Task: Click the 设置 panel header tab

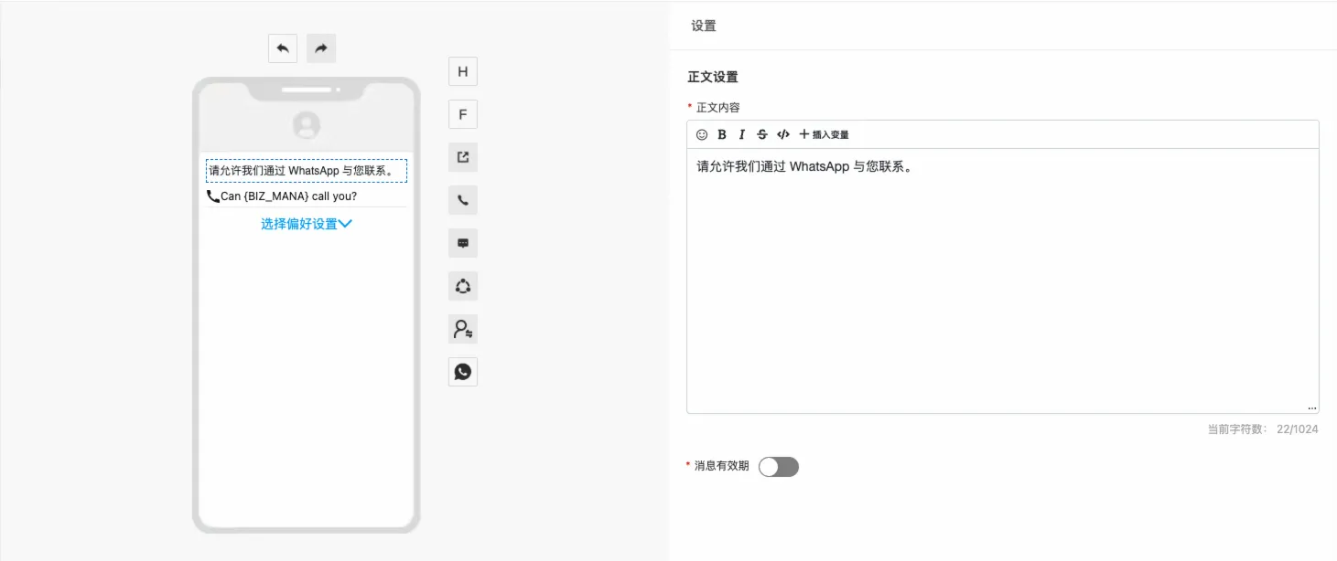Action: (704, 26)
